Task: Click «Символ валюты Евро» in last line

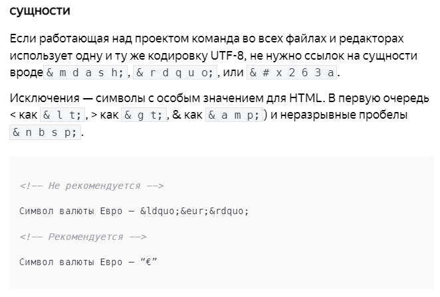Action: point(71,263)
